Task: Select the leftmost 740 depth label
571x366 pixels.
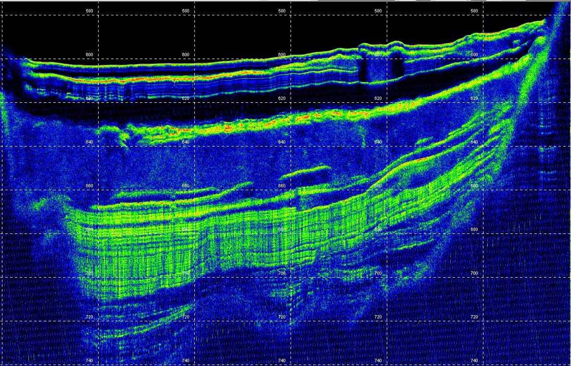Action: [x=89, y=361]
